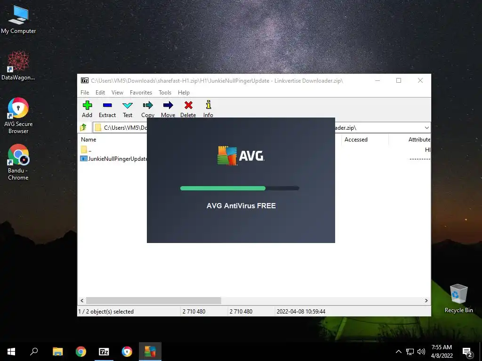Select AVG Secure Browser desktop shortcut
The width and height of the screenshot is (482, 361).
tap(18, 116)
